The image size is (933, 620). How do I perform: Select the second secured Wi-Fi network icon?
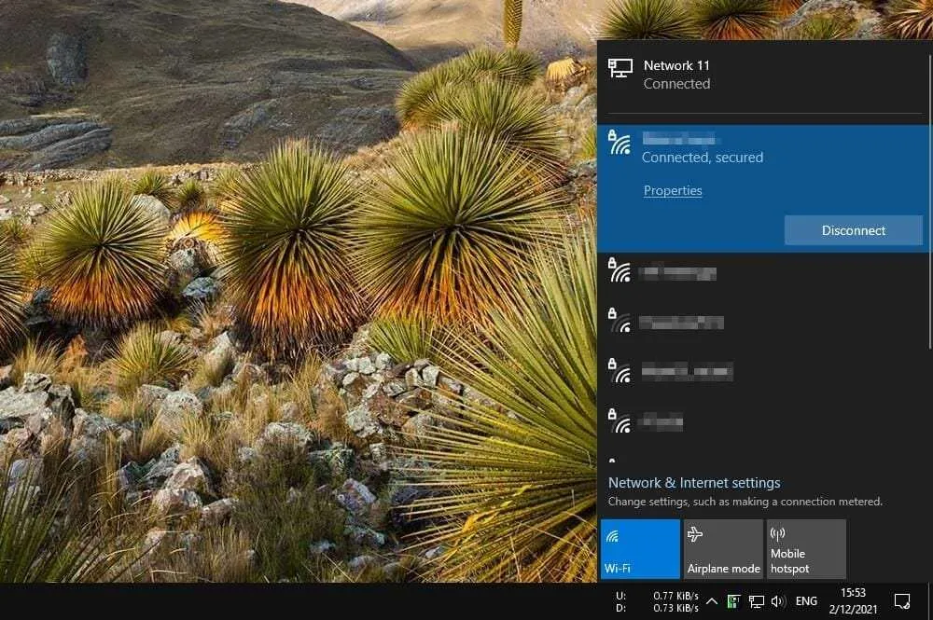tap(620, 270)
